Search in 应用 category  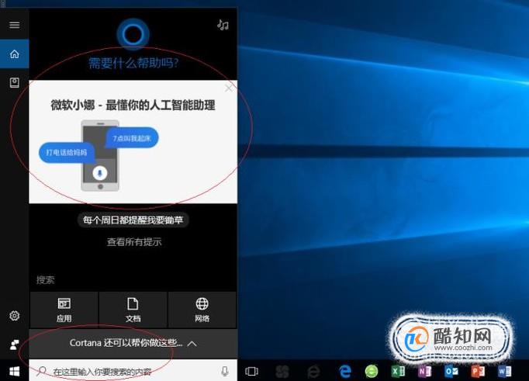point(64,310)
